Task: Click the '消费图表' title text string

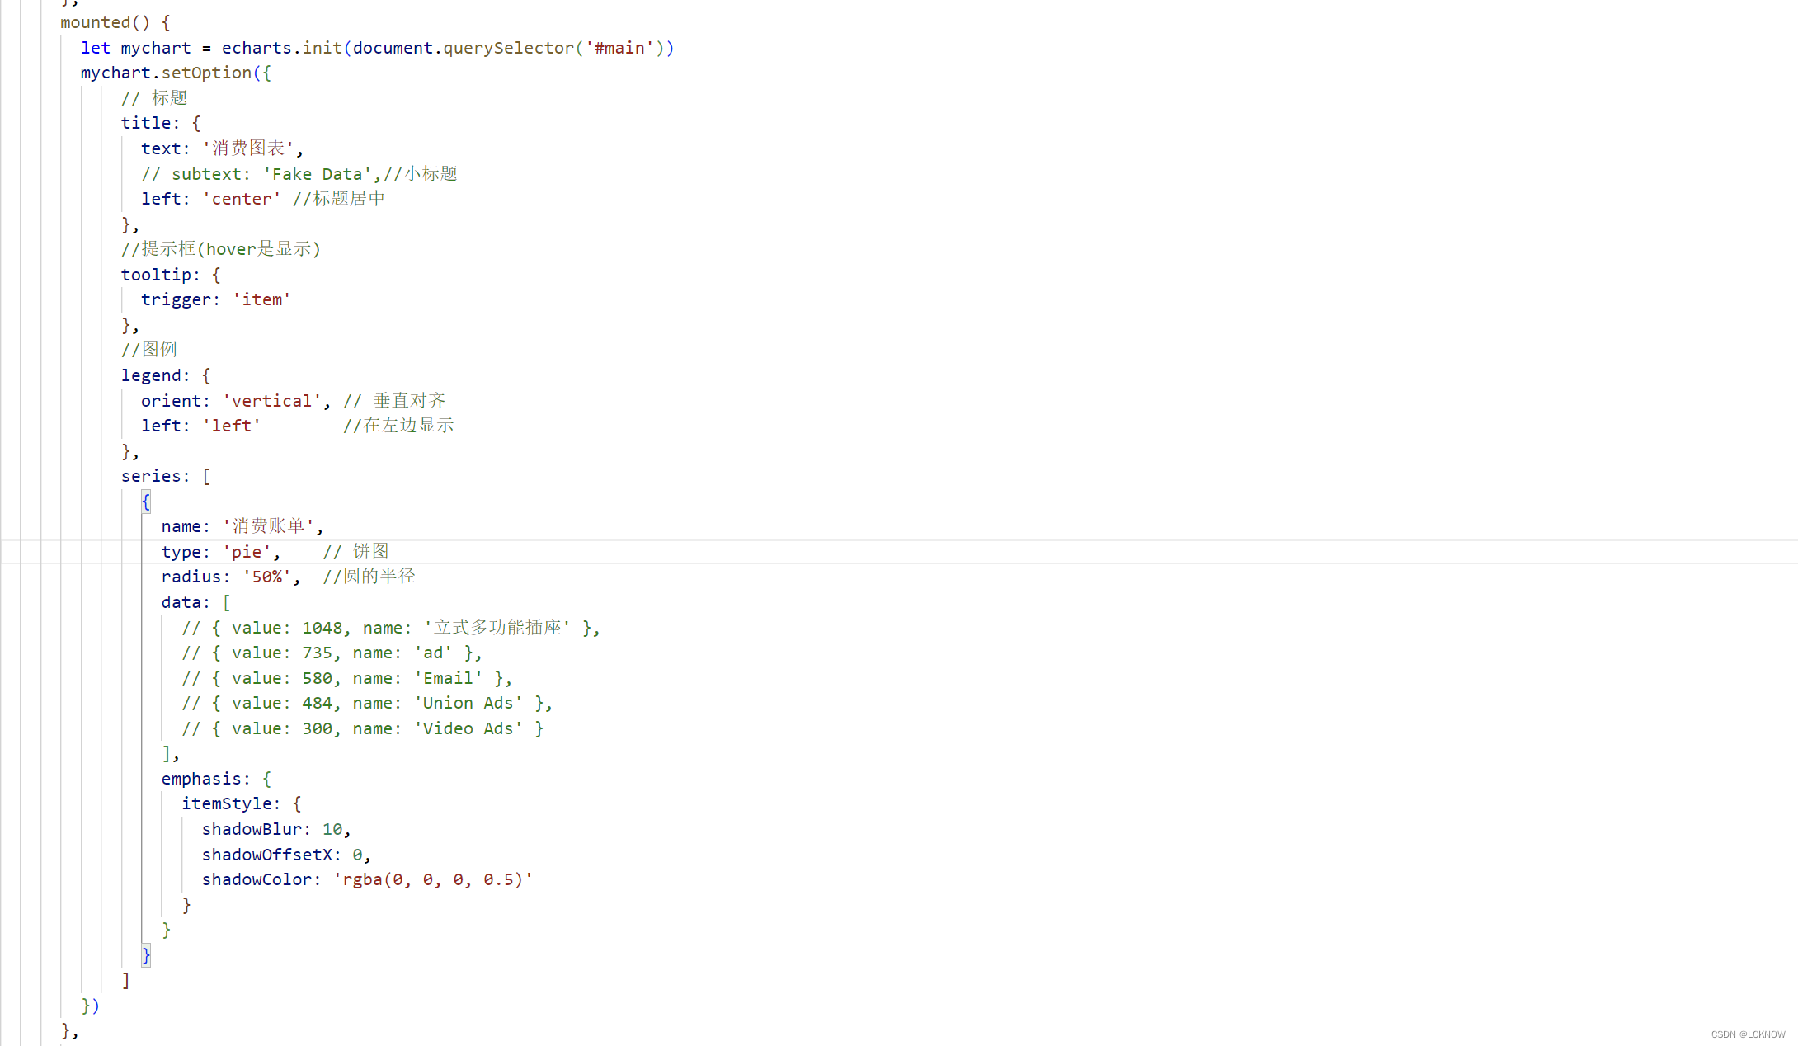Action: 248,148
